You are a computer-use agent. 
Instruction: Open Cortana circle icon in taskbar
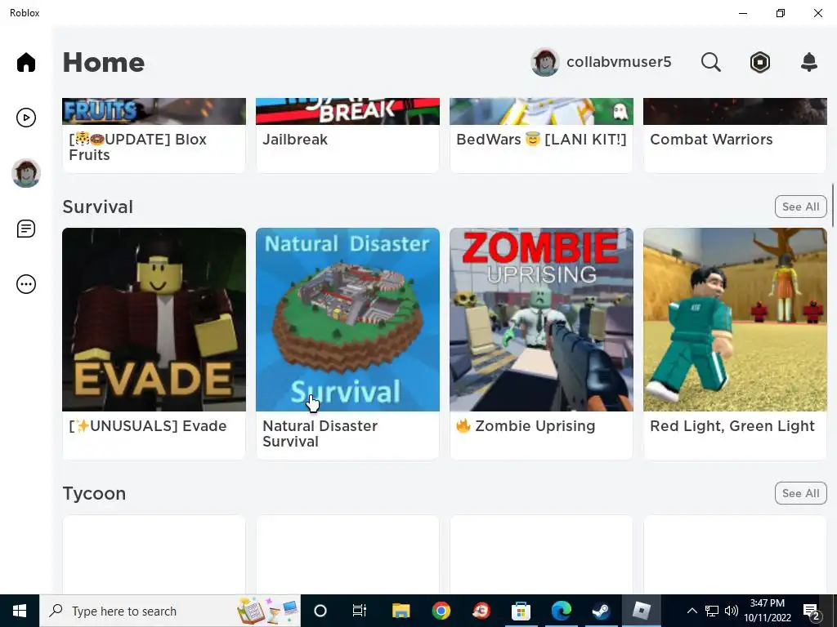coord(320,611)
